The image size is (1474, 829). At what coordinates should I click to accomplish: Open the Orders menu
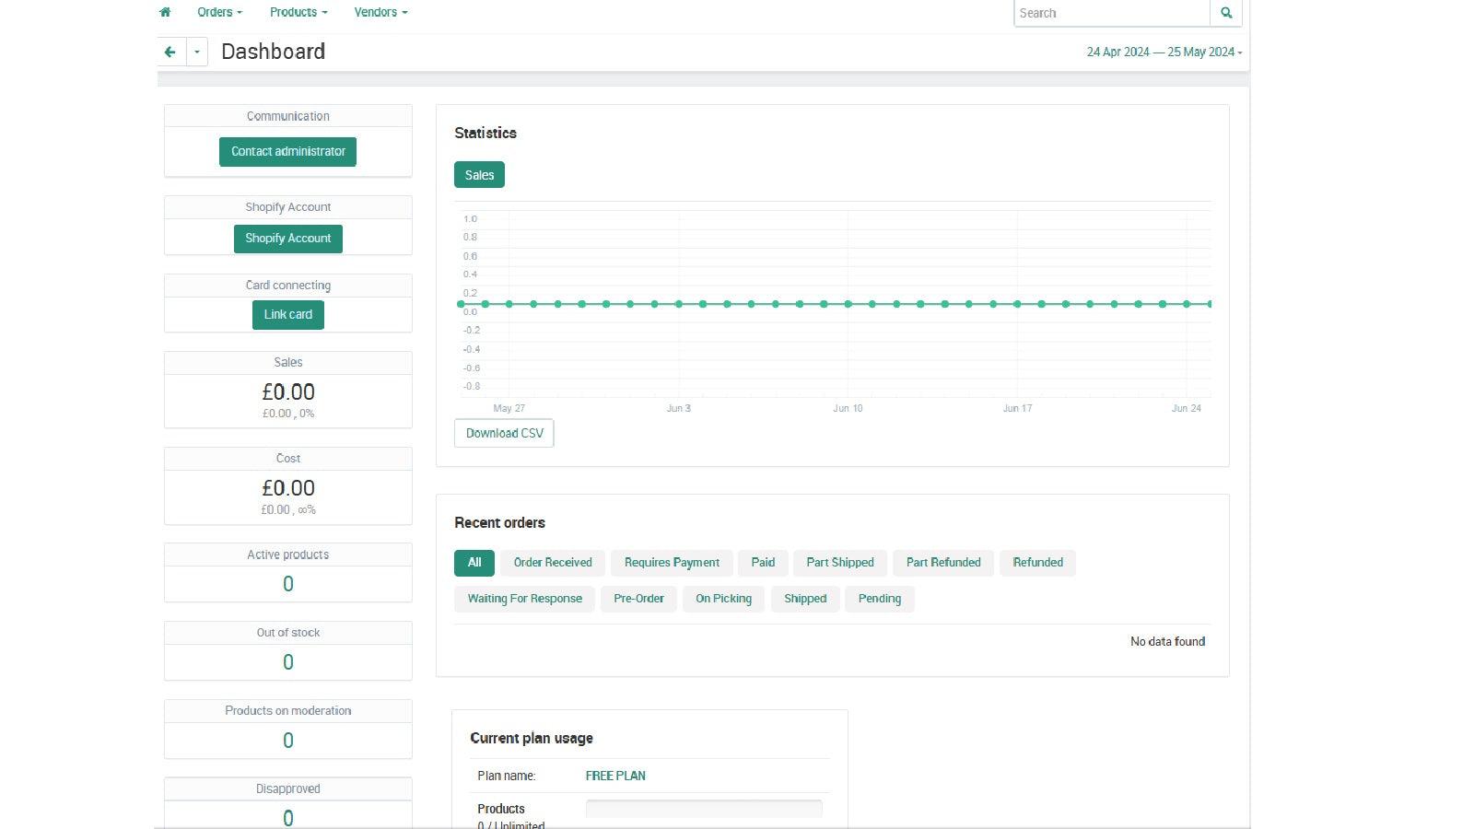(218, 12)
